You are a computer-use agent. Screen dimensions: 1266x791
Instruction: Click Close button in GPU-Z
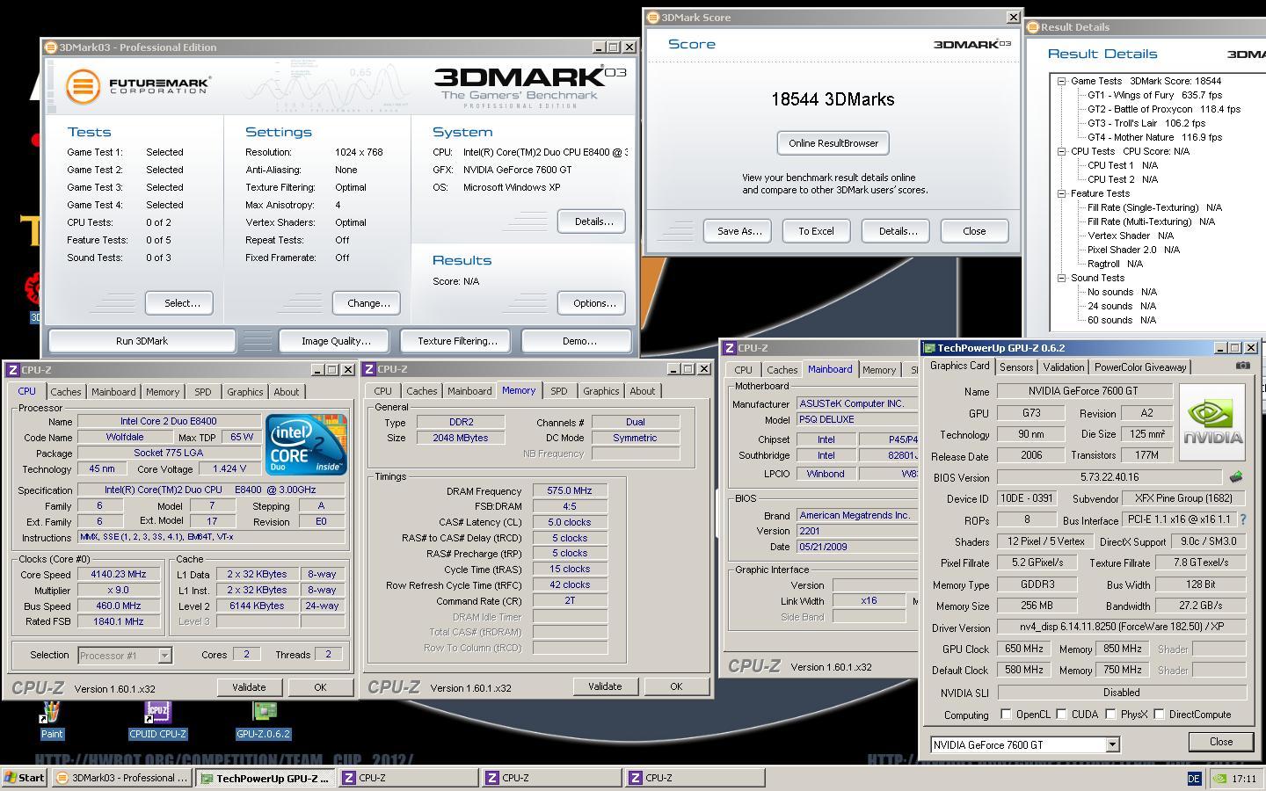pyautogui.click(x=1221, y=742)
